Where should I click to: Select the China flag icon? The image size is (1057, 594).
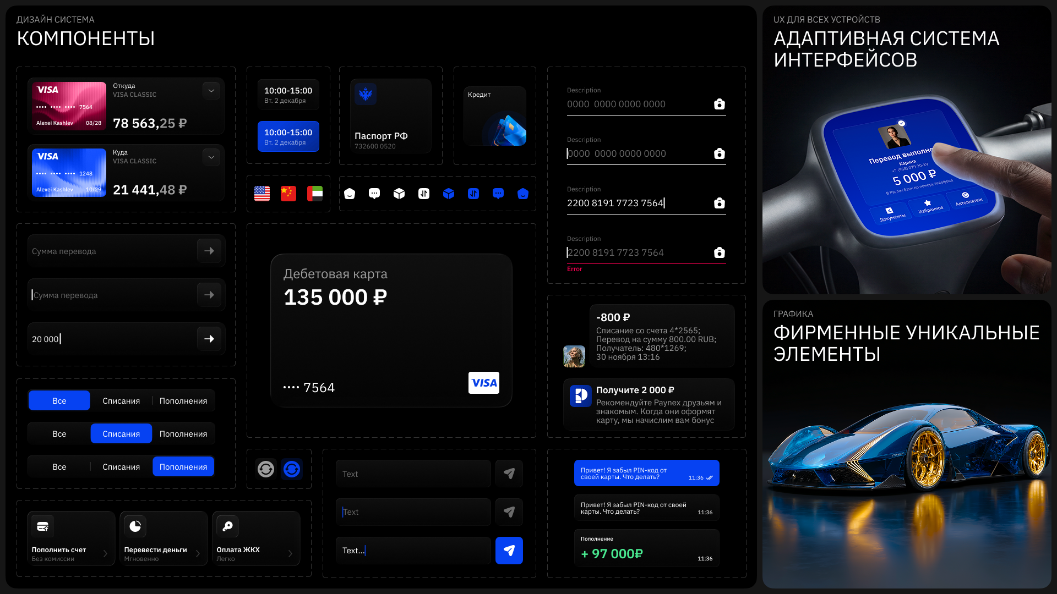click(x=288, y=194)
